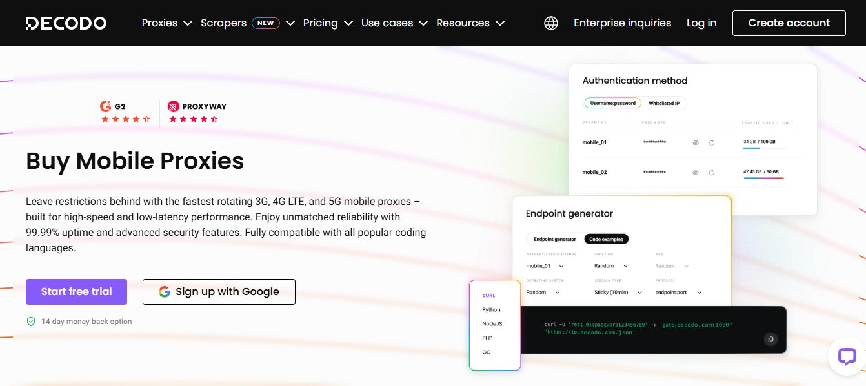Open the Use cases dropdown
The width and height of the screenshot is (866, 386).
[x=394, y=23]
